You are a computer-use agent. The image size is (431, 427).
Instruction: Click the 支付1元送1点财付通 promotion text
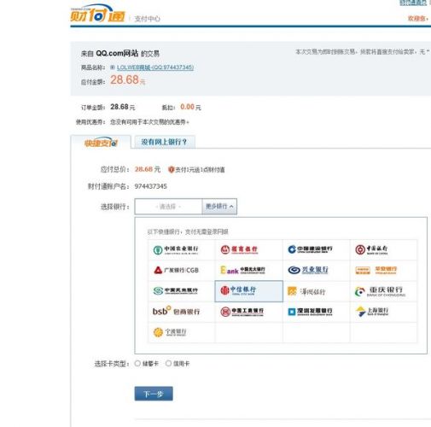tap(200, 170)
